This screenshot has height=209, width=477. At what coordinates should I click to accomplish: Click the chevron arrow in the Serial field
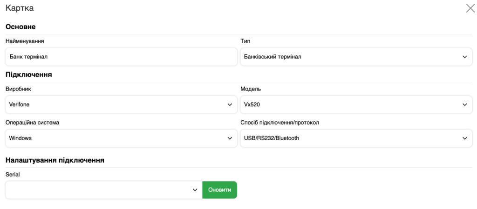(195, 190)
